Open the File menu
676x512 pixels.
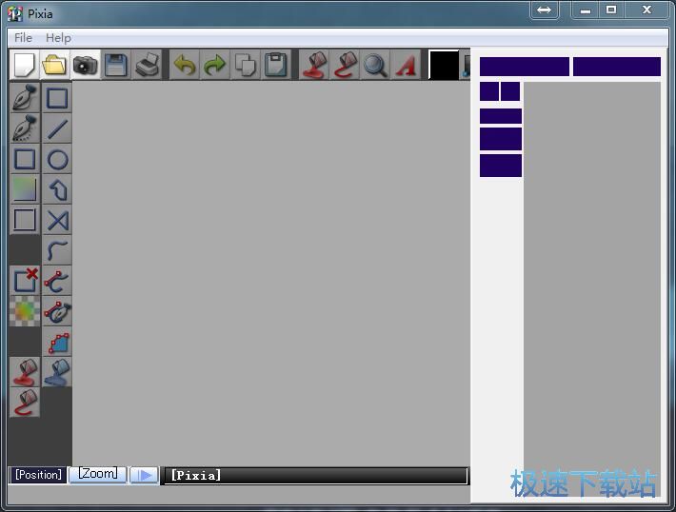pyautogui.click(x=23, y=38)
